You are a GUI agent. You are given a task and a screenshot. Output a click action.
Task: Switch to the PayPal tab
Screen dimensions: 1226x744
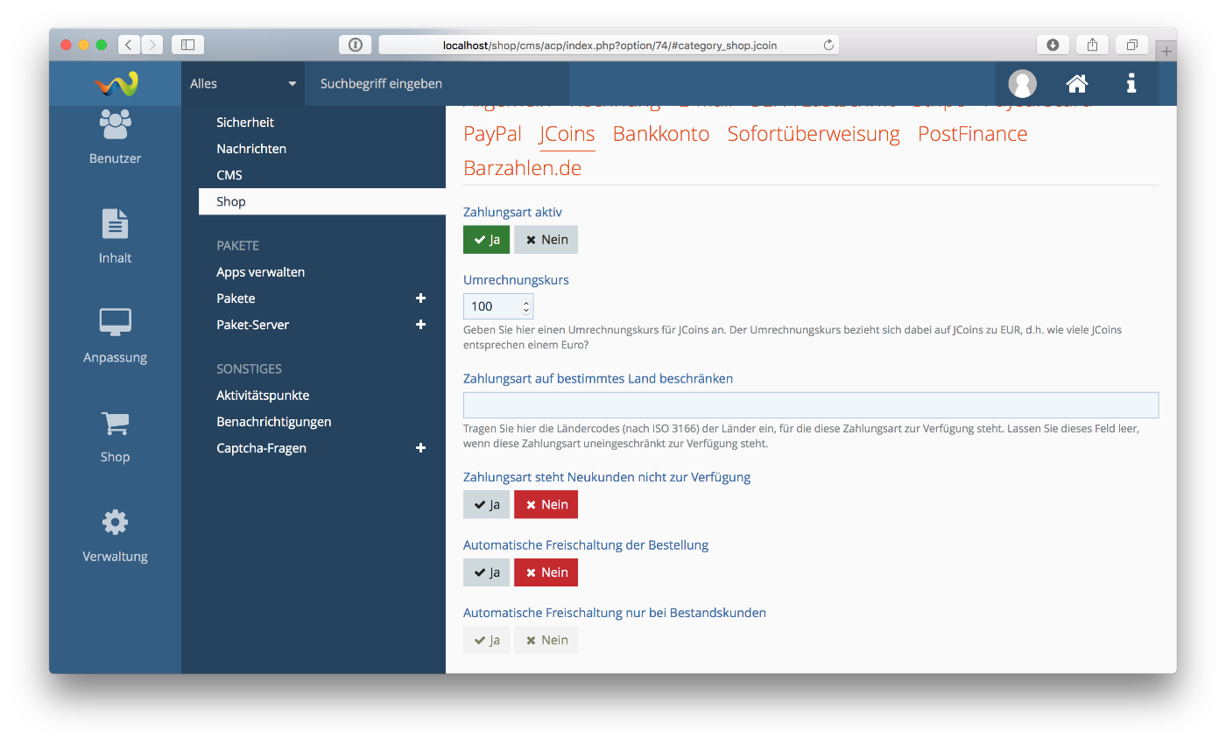tap(492, 134)
